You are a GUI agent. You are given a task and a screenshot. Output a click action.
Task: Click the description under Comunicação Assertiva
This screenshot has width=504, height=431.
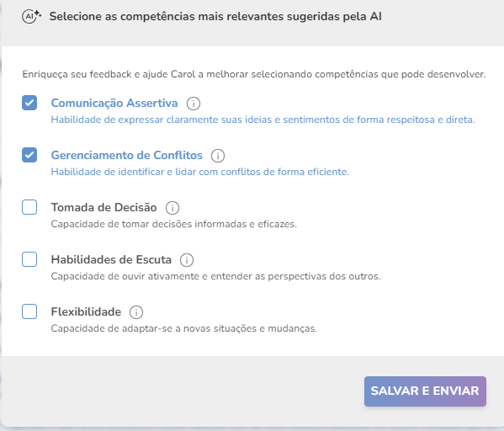click(263, 120)
